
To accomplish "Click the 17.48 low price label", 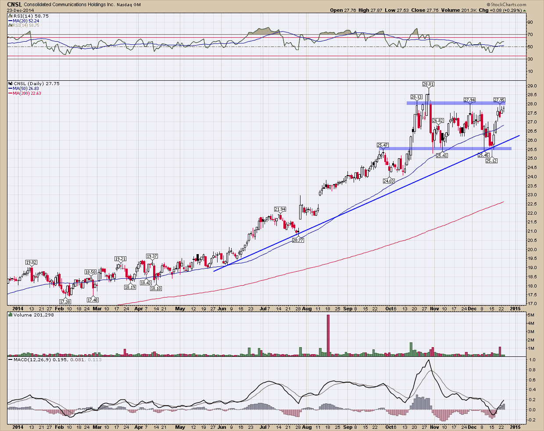I will click(93, 300).
